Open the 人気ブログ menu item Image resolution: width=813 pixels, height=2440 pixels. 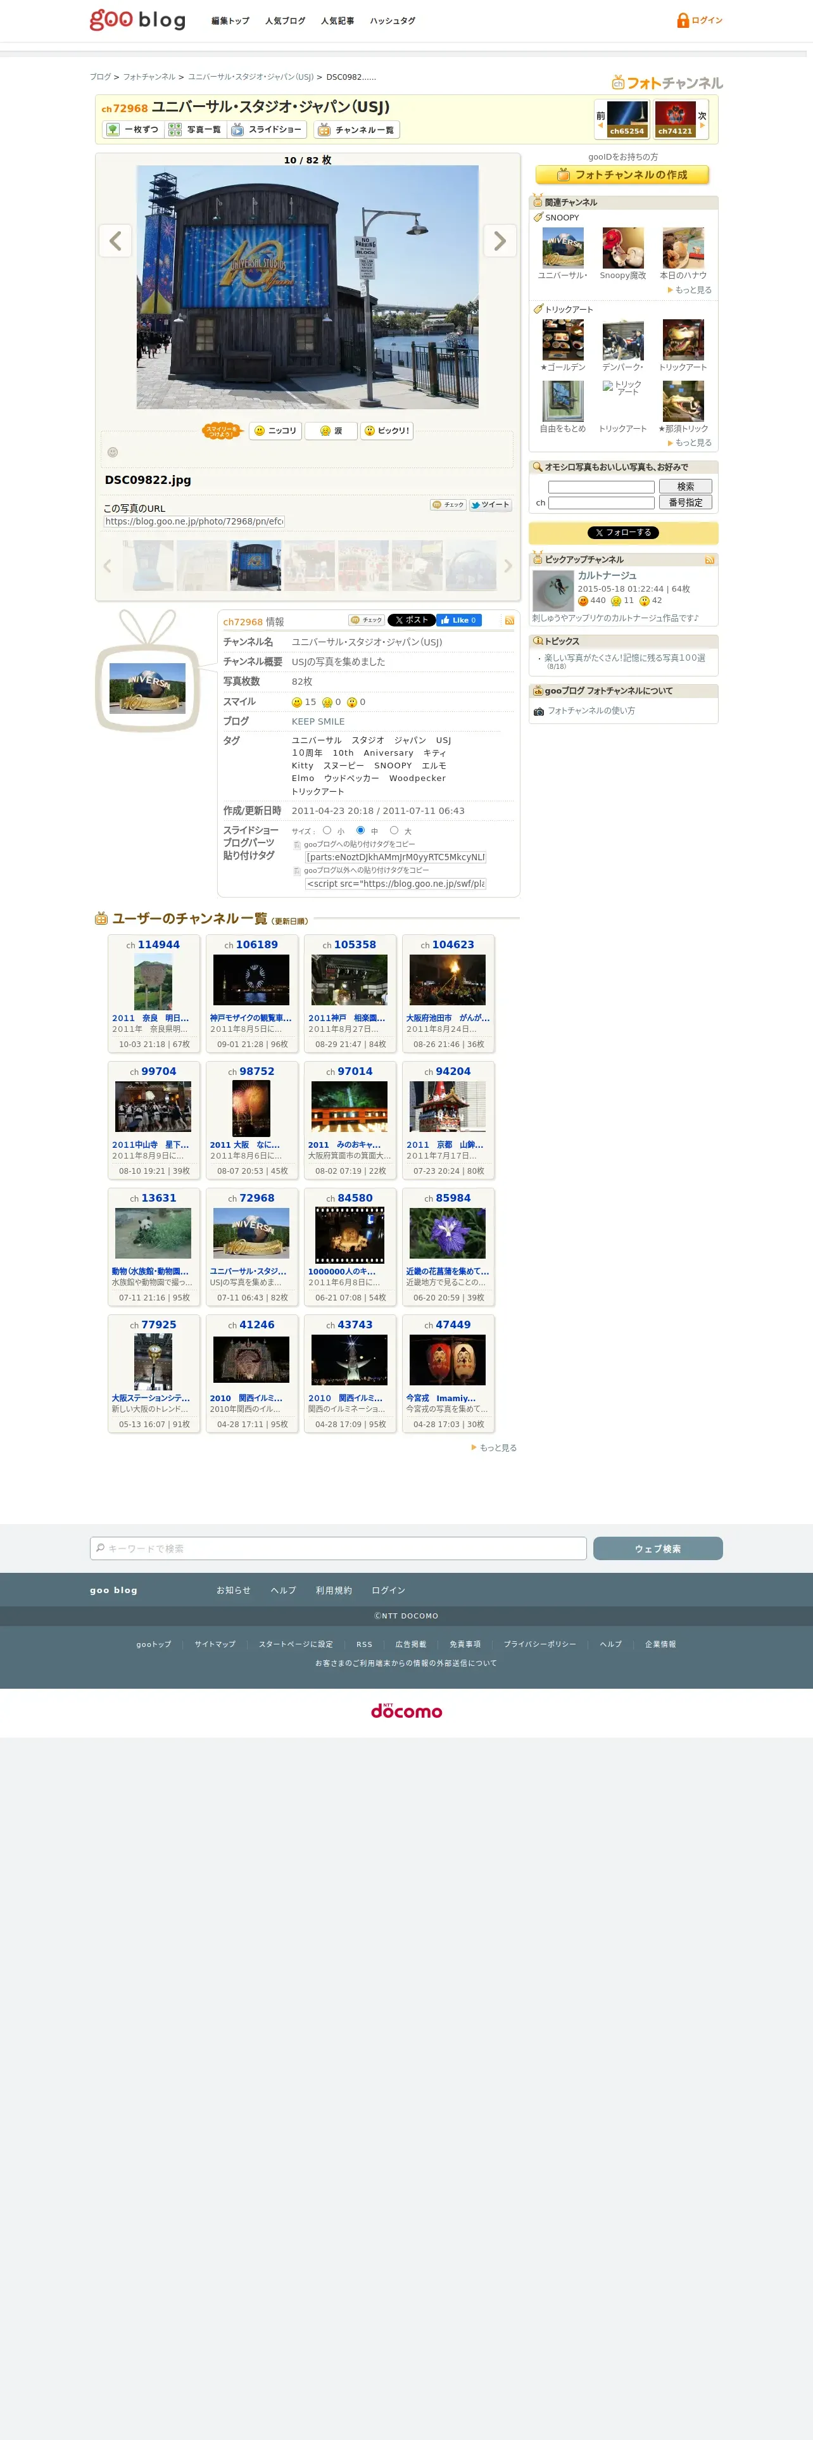tap(285, 21)
